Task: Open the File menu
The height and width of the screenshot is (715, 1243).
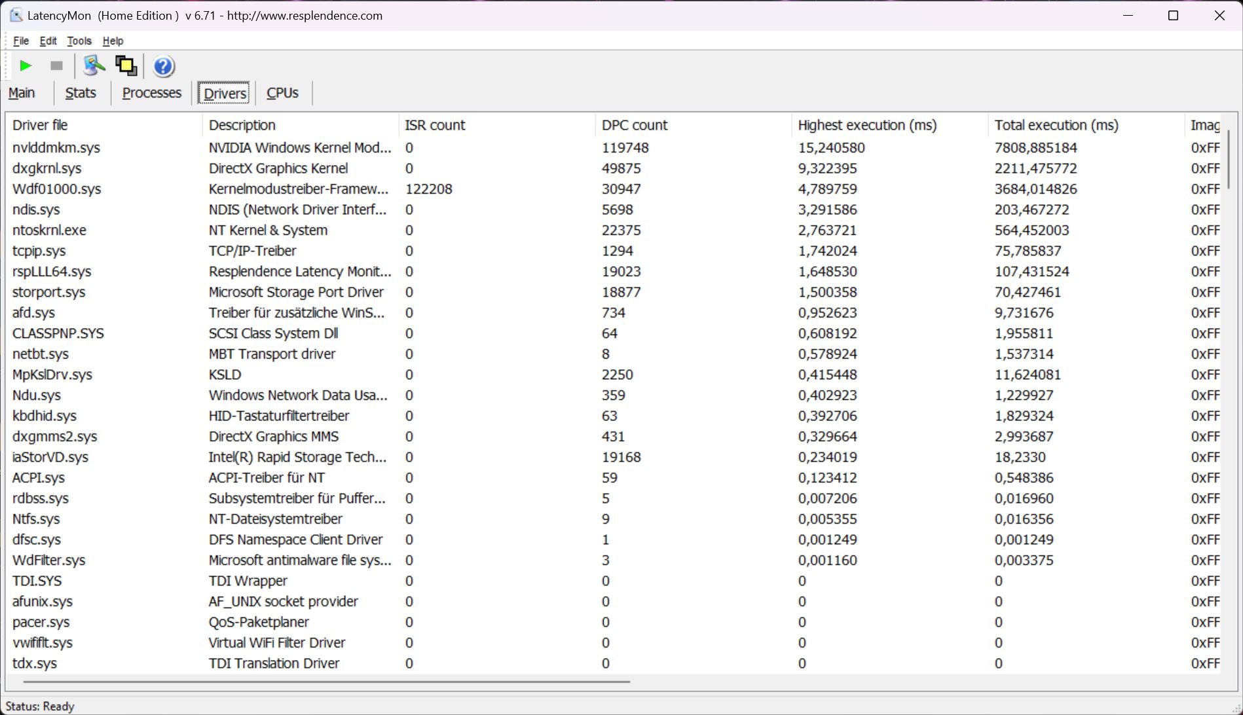Action: pyautogui.click(x=21, y=41)
